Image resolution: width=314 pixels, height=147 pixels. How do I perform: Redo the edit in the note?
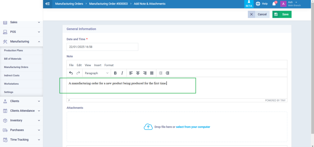point(78,73)
